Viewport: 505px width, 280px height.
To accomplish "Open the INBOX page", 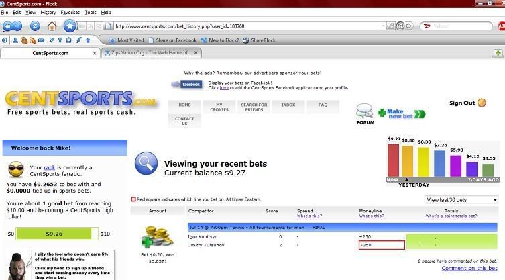I will [288, 107].
